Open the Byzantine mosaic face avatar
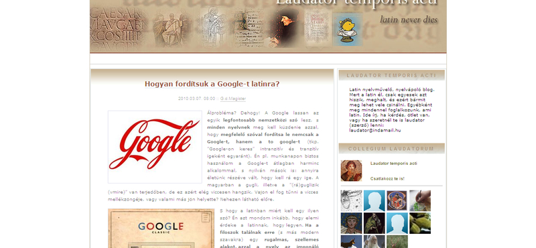Image resolution: width=536 pixels, height=248 pixels. [351, 223]
